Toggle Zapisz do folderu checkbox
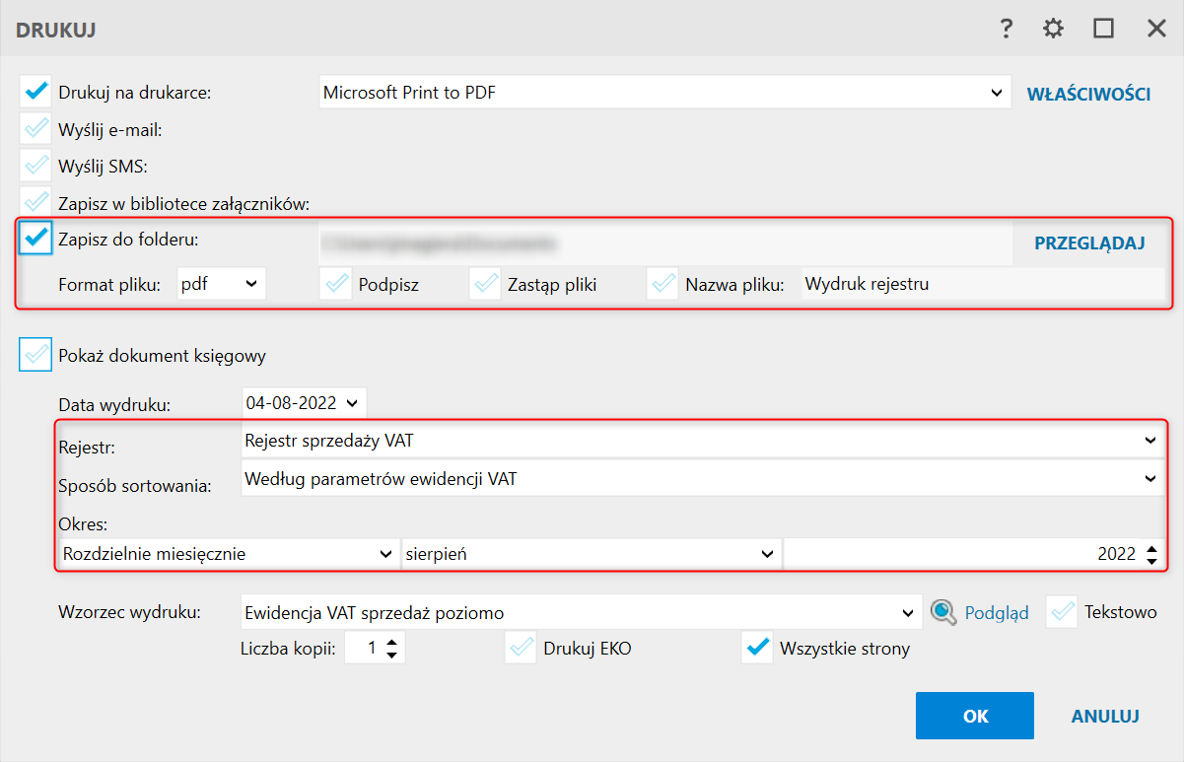The width and height of the screenshot is (1184, 762). 35,239
